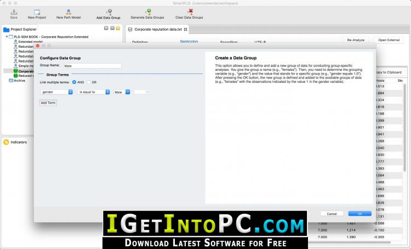Click the Re-Analyze button
The width and height of the screenshot is (411, 249).
[356, 40]
